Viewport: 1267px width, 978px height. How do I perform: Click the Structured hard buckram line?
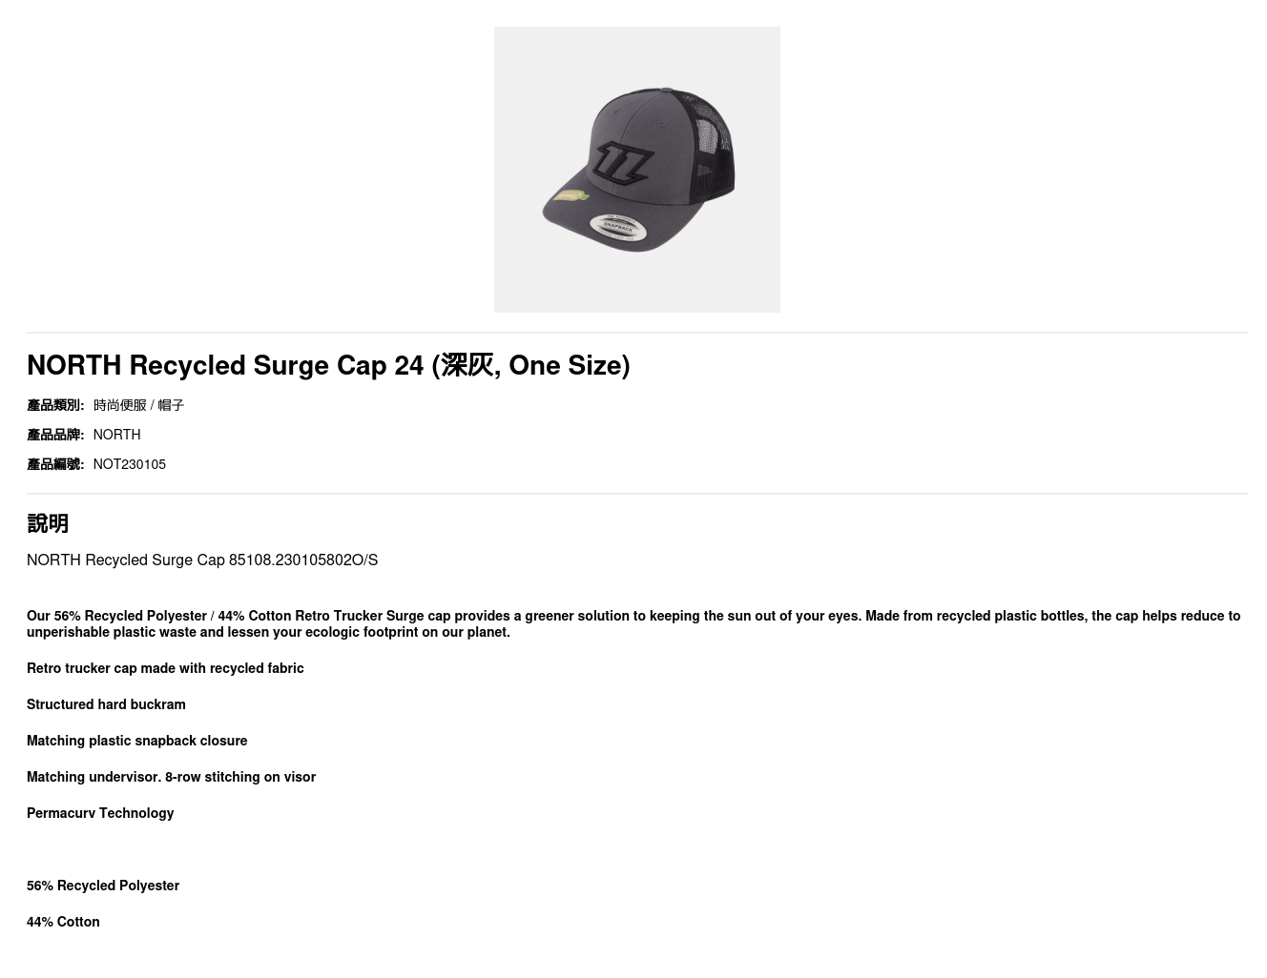click(106, 704)
